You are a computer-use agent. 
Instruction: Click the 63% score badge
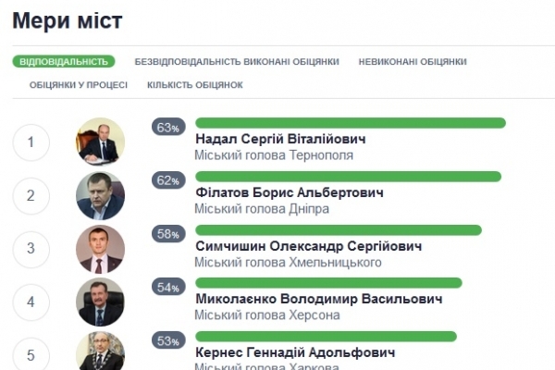click(168, 128)
